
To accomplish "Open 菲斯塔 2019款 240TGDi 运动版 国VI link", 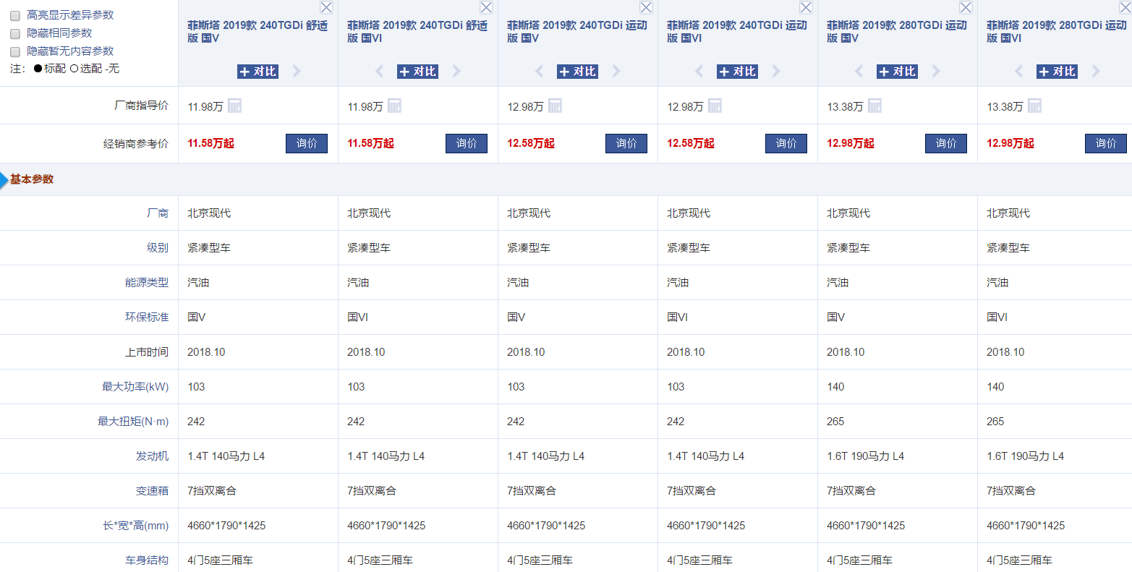I will pyautogui.click(x=736, y=31).
